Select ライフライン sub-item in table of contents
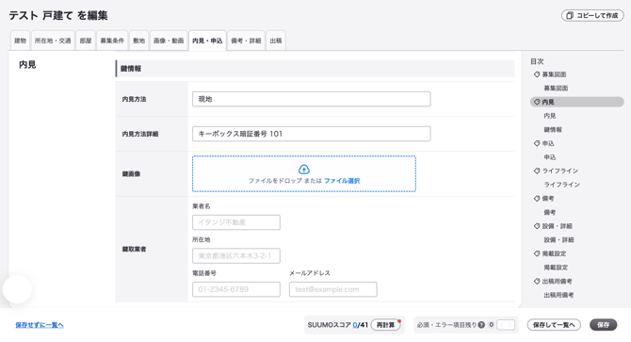The width and height of the screenshot is (631, 342). (x=562, y=185)
